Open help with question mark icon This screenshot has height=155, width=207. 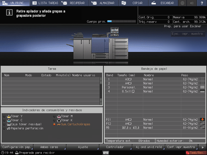point(202,3)
